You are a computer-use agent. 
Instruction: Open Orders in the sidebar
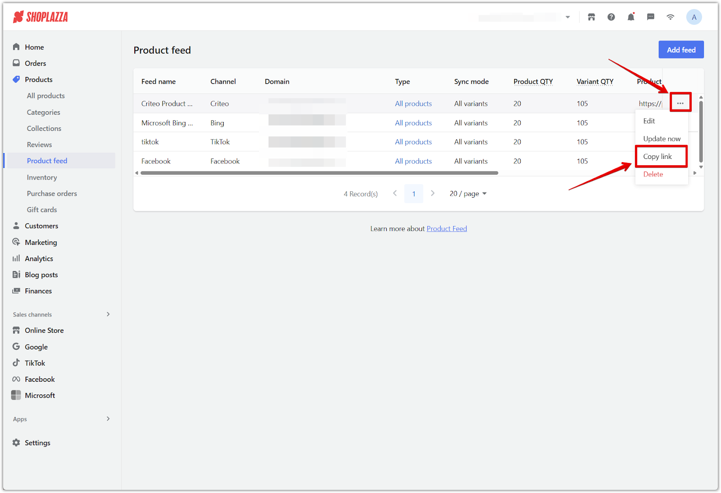[35, 63]
